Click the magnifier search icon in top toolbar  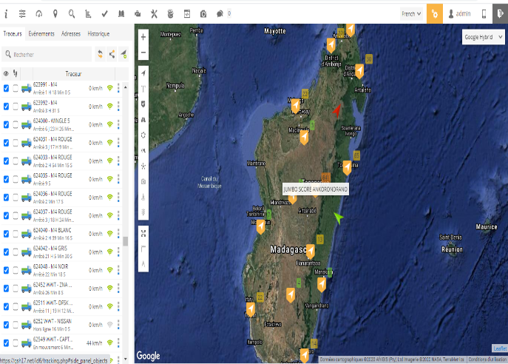point(72,13)
